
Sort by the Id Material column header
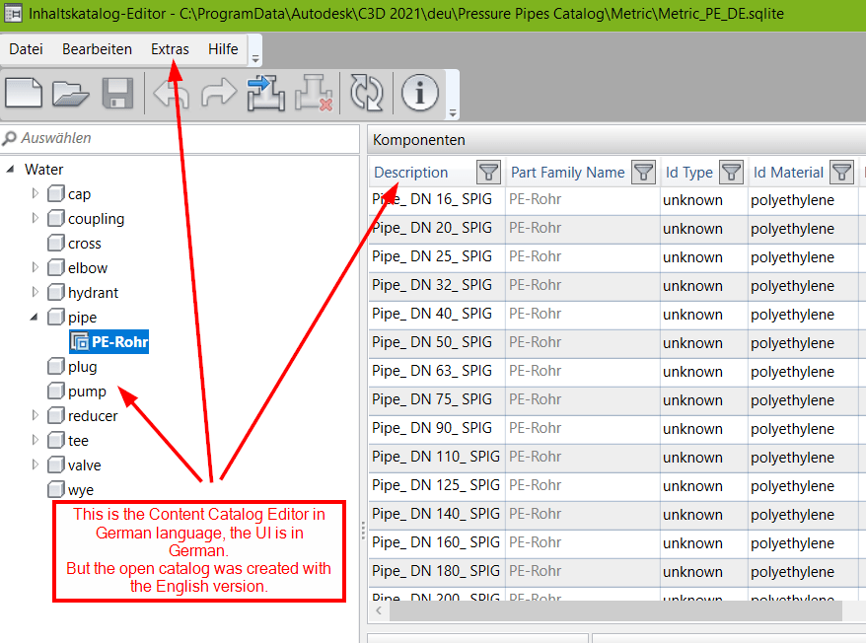point(788,173)
